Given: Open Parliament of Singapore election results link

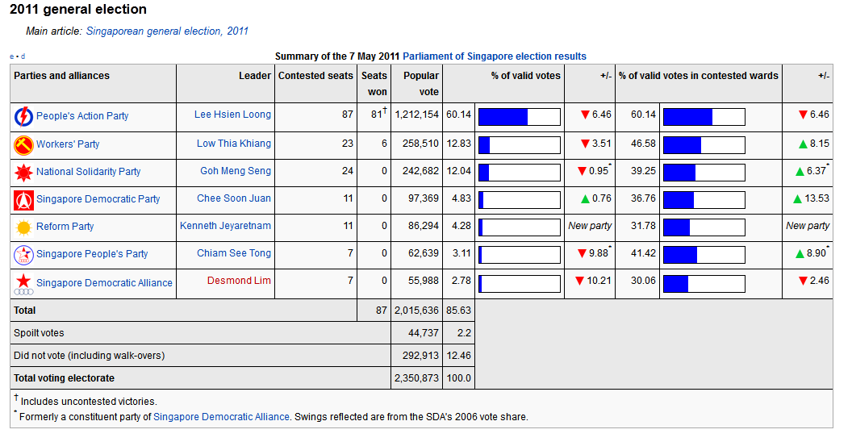Looking at the screenshot, I should pos(494,56).
